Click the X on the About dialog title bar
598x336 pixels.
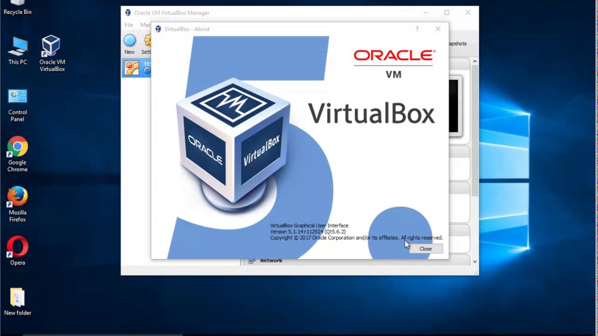pos(438,29)
